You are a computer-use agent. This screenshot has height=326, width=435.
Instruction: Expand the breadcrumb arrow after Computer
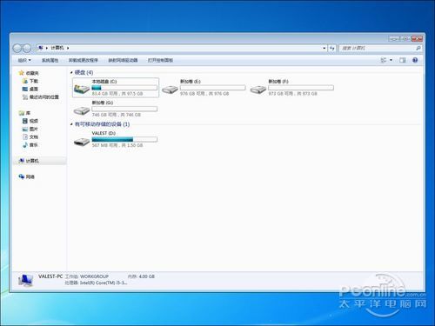pyautogui.click(x=68, y=48)
